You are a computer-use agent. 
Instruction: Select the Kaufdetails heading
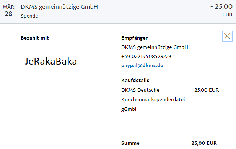point(135,81)
